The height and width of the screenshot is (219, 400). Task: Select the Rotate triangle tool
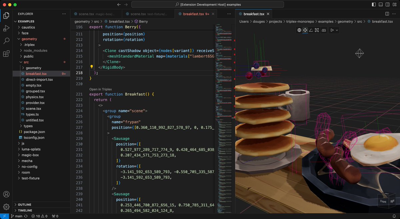(x=311, y=30)
